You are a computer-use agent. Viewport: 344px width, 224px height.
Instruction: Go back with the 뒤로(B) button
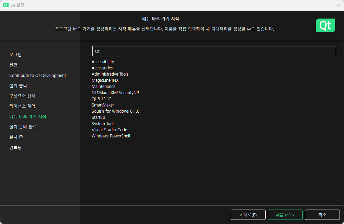(248, 215)
